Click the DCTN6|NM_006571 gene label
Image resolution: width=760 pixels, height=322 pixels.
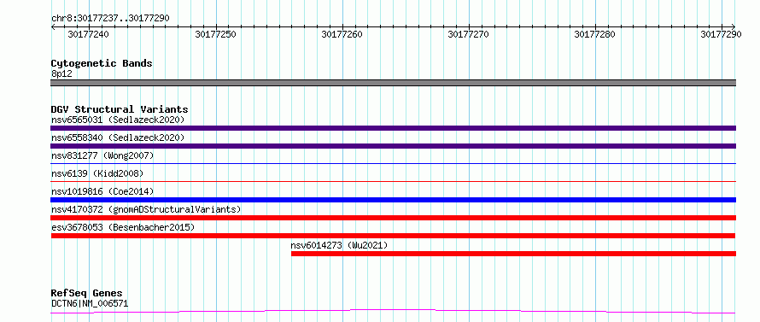coord(90,304)
